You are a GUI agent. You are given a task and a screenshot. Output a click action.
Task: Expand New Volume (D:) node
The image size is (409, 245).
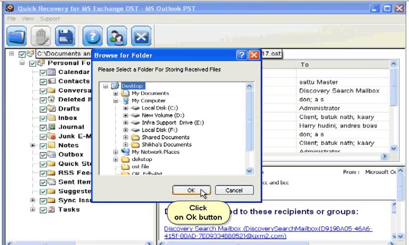tap(125, 115)
